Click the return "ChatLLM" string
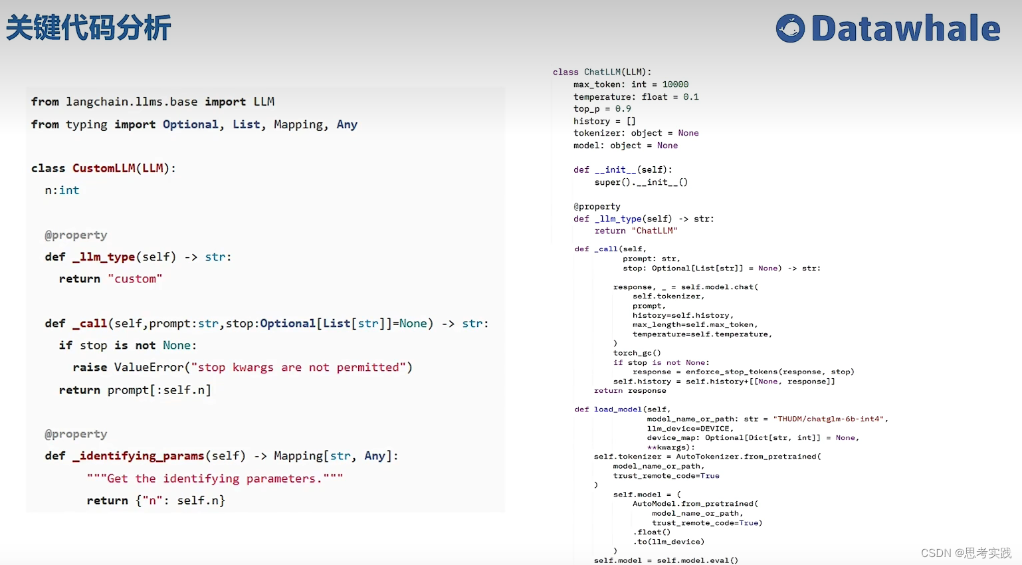Viewport: 1022px width, 565px height. [655, 231]
